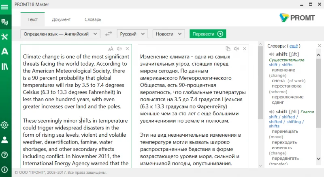Open the Новости topic dropdown
Image resolution: width=324 pixels, height=177 pixels.
point(168,34)
